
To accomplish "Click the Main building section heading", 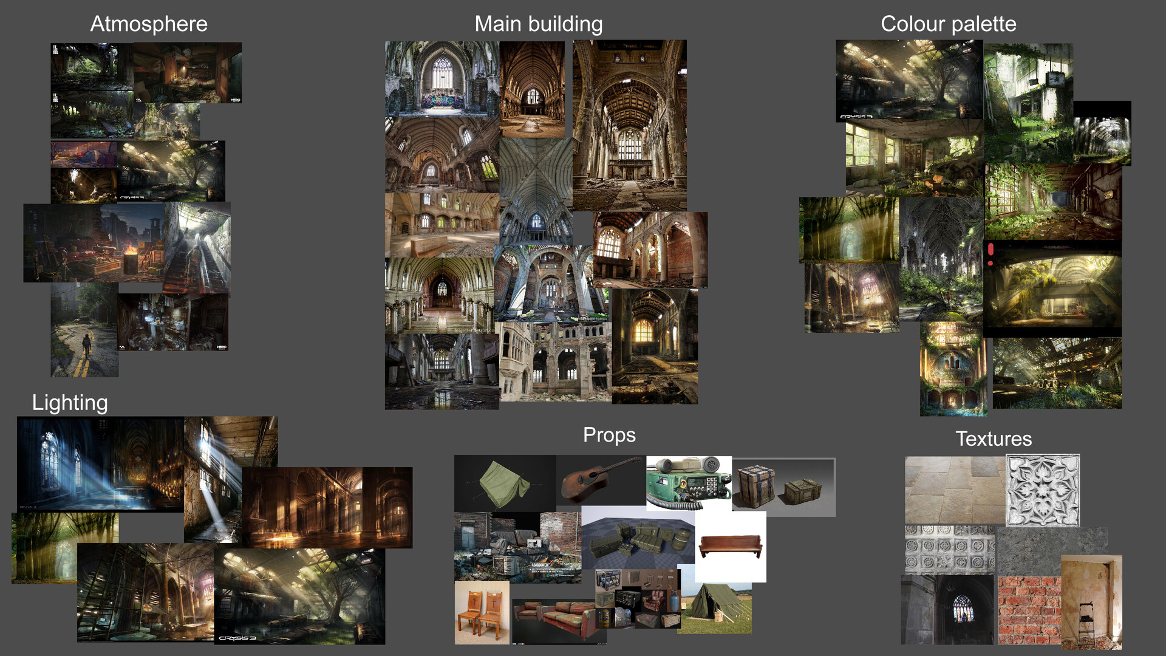I will (x=539, y=24).
